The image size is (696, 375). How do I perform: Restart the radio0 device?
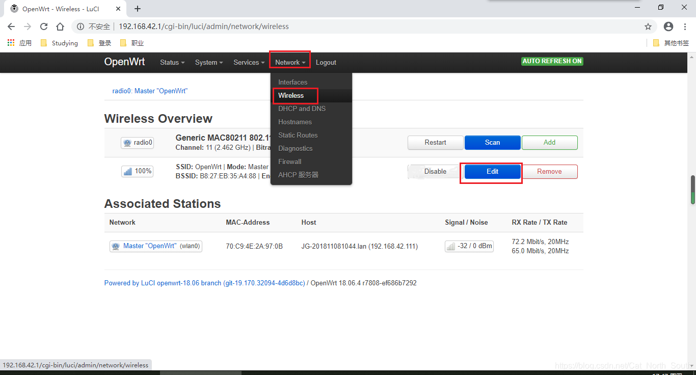click(436, 143)
